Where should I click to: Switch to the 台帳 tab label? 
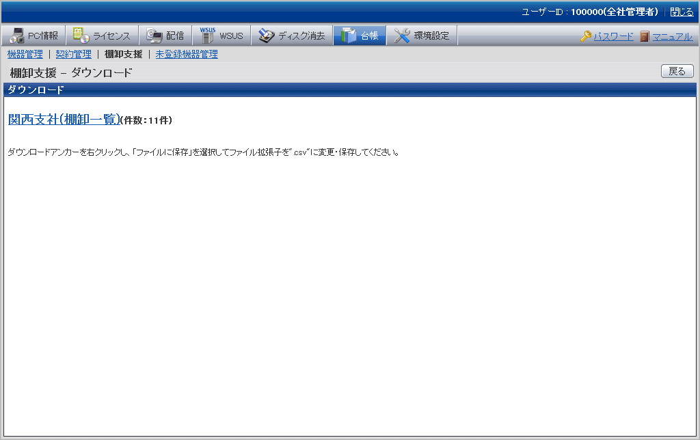click(369, 36)
